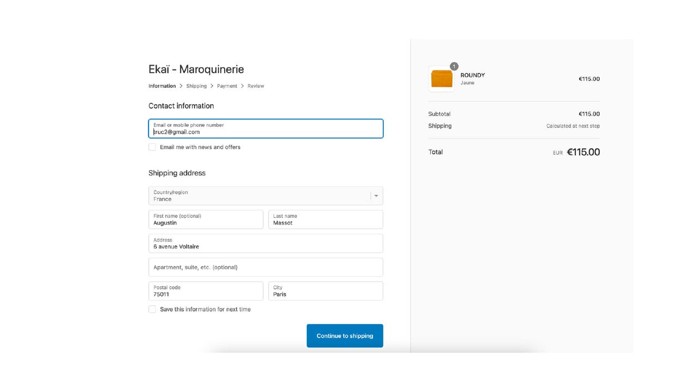The height and width of the screenshot is (391, 696).
Task: Go to Payment breadcrumb step
Action: (227, 86)
